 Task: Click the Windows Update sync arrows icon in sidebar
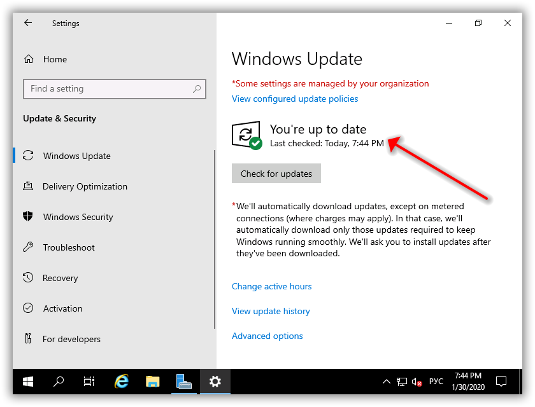click(28, 155)
